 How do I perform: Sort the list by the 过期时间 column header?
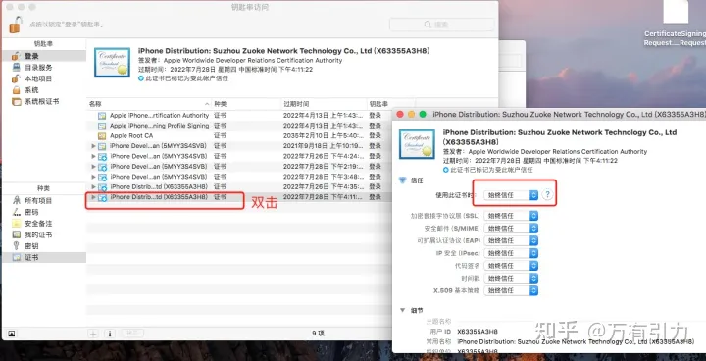tap(324, 104)
